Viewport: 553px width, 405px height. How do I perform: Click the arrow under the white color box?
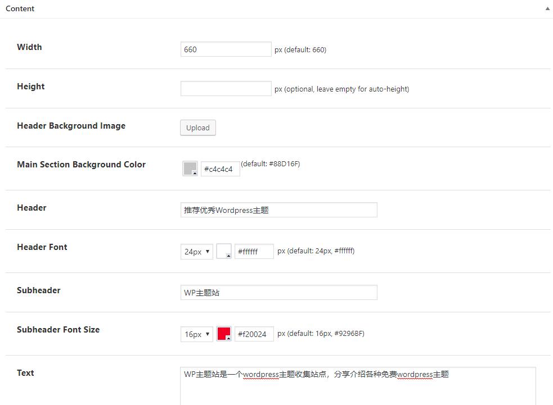point(227,256)
